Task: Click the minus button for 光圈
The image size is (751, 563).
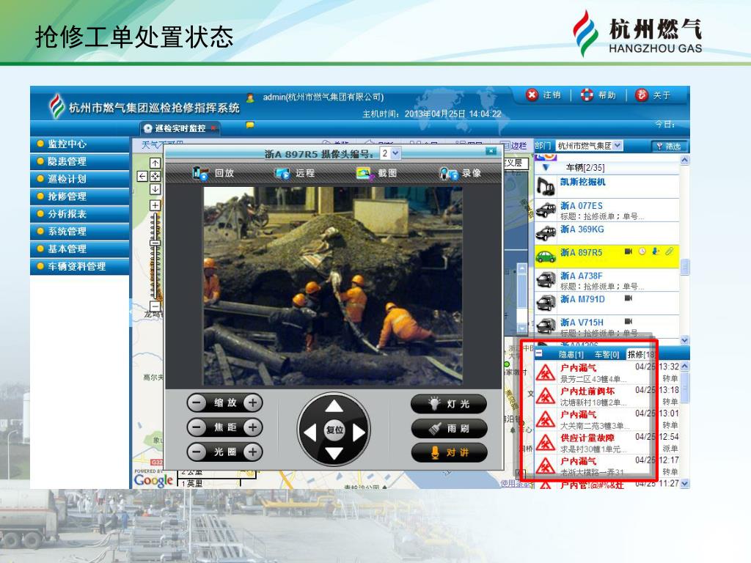Action: coord(197,452)
